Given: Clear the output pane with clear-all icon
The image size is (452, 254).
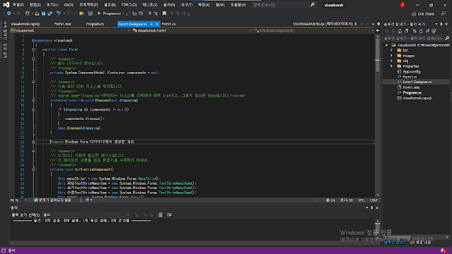Looking at the screenshot, I should pos(160,214).
